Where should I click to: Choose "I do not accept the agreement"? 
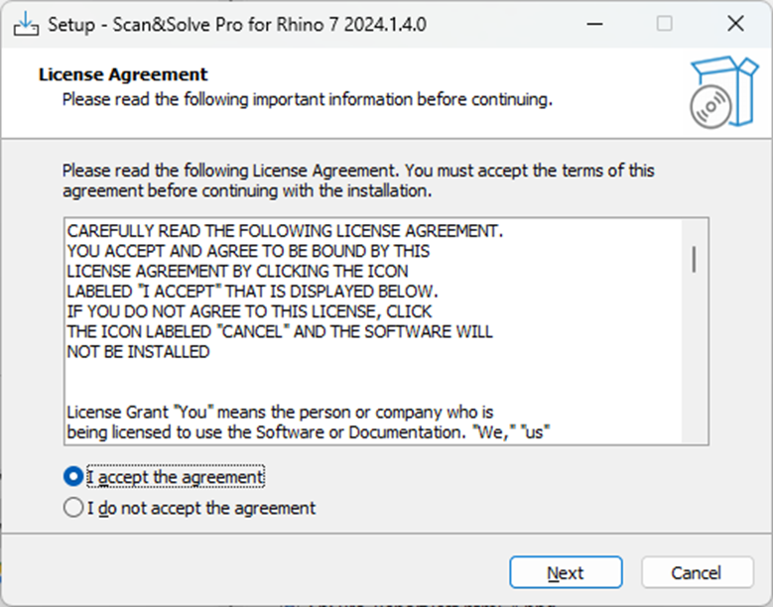(190, 508)
